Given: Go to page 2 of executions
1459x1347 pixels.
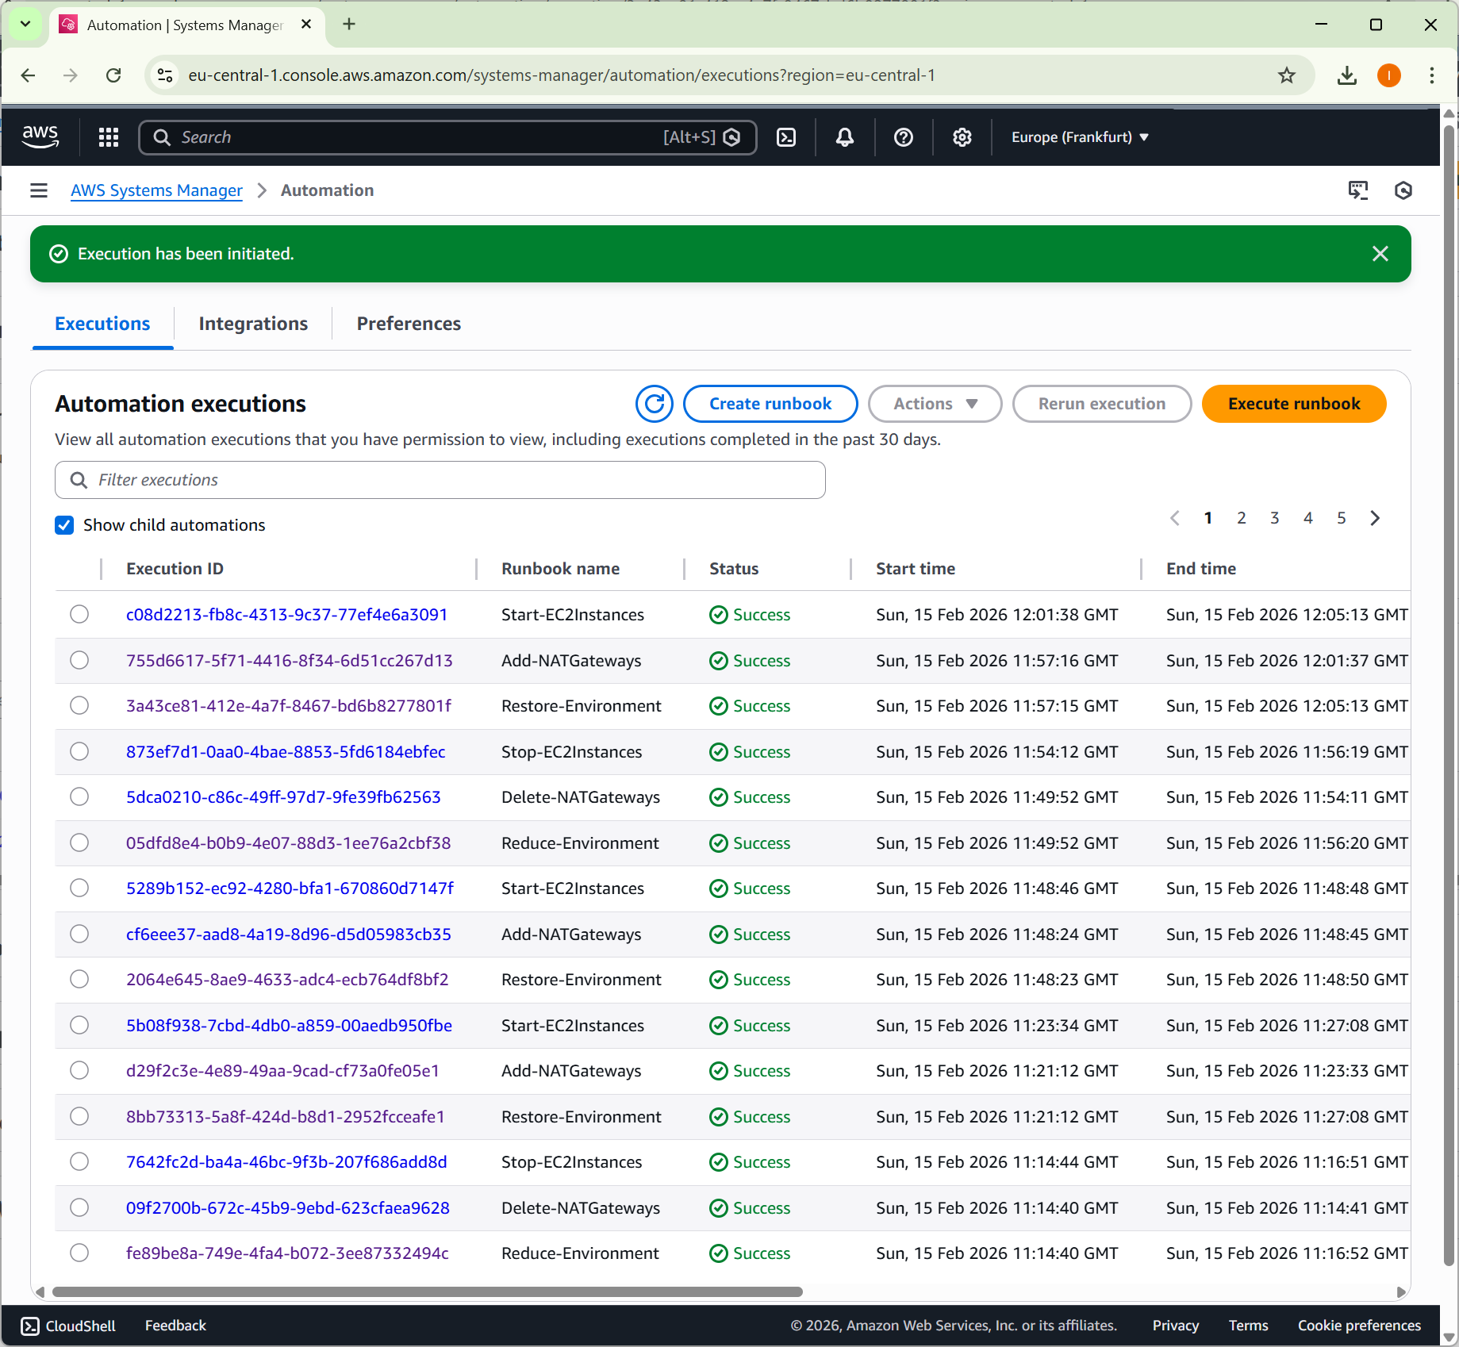Looking at the screenshot, I should [x=1242, y=518].
